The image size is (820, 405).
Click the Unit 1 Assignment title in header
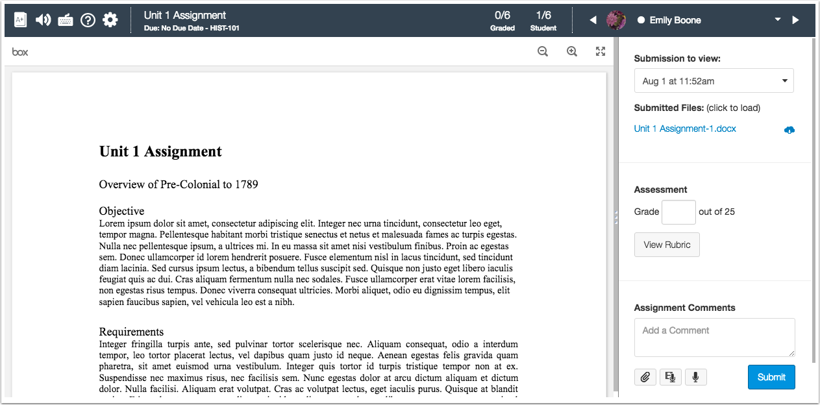click(x=185, y=15)
